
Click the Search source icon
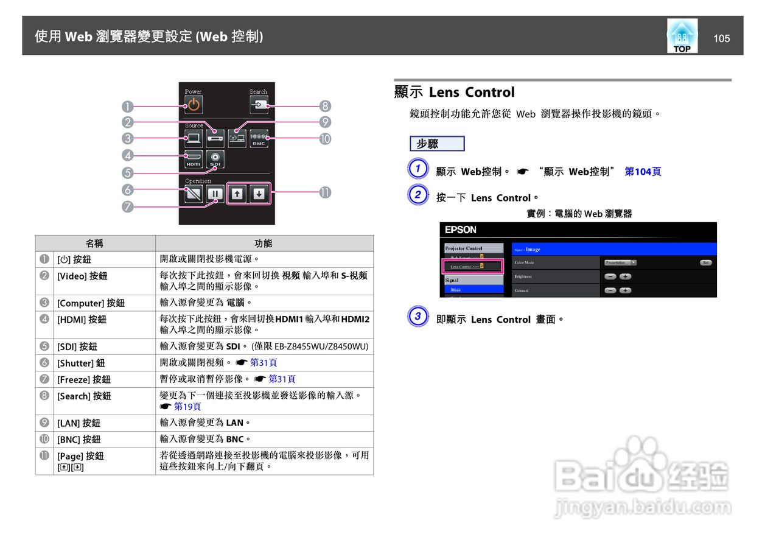click(259, 105)
